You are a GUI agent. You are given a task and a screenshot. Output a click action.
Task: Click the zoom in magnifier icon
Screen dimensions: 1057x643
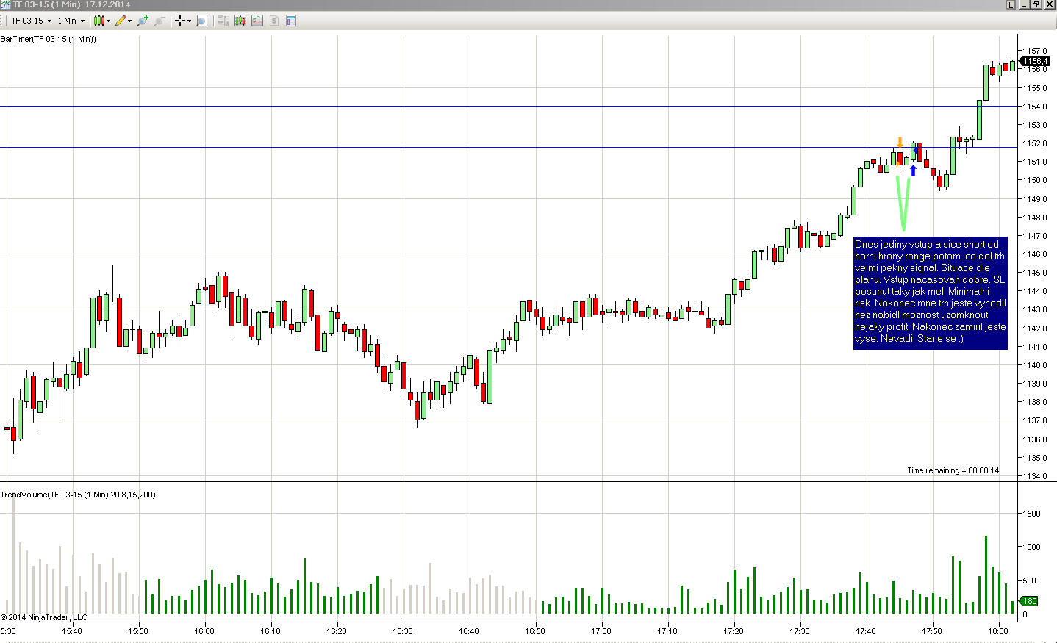pos(143,21)
